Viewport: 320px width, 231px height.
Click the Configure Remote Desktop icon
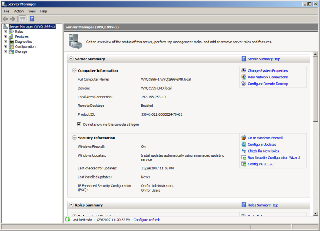[244, 84]
